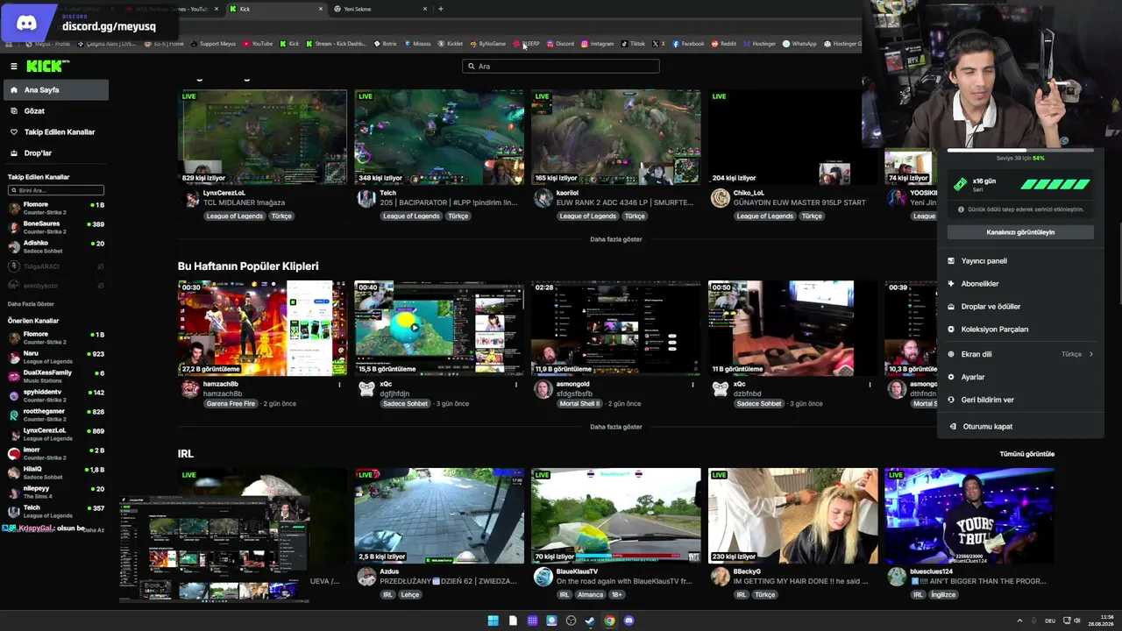Click the Ayarlar gear icon
Screen dimensions: 1122x631
point(952,377)
